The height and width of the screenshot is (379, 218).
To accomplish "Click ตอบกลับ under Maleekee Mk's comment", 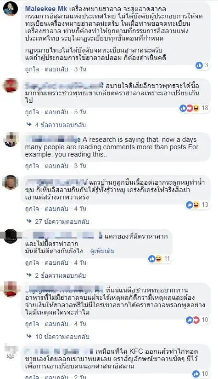I will click(56, 70).
